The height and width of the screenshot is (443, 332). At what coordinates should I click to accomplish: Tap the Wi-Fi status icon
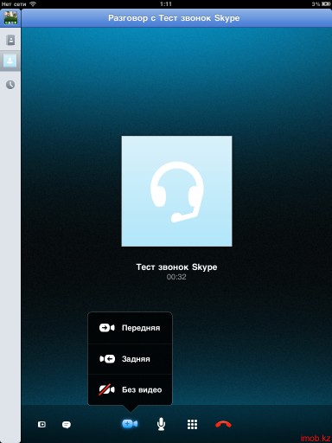[x=33, y=3]
